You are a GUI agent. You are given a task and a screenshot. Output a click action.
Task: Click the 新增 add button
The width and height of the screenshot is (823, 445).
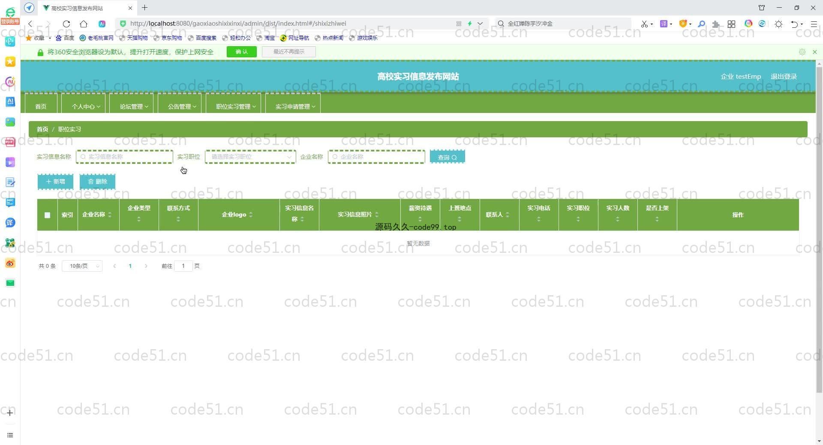(x=55, y=181)
